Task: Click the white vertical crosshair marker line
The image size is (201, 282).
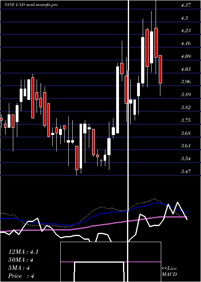Action: pyautogui.click(x=128, y=141)
